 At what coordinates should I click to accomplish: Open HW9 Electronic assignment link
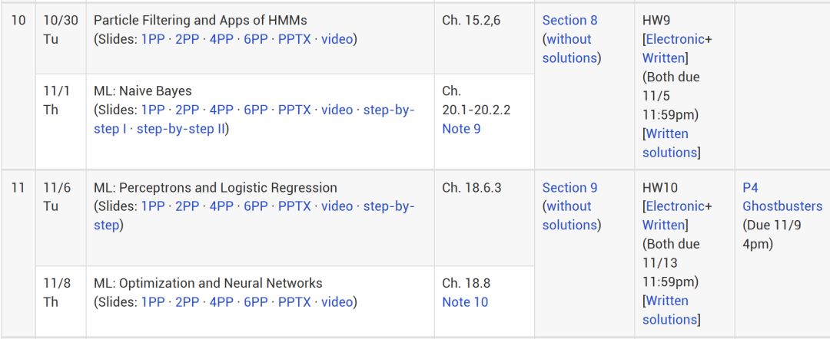pyautogui.click(x=676, y=39)
